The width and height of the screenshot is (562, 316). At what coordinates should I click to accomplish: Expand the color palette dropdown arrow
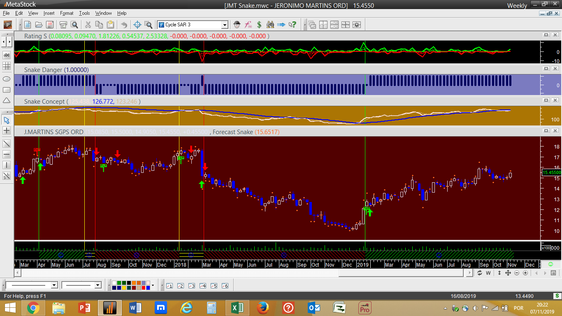(x=153, y=285)
